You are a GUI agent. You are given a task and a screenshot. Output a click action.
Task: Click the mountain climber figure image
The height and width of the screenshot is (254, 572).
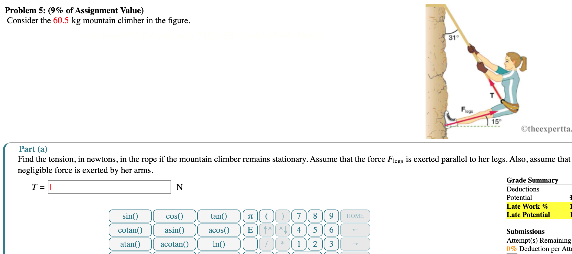point(476,72)
